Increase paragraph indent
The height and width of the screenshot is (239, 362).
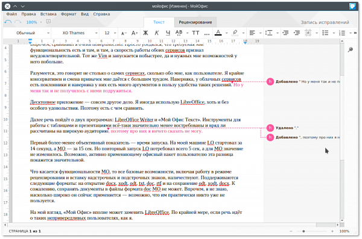(x=297, y=33)
